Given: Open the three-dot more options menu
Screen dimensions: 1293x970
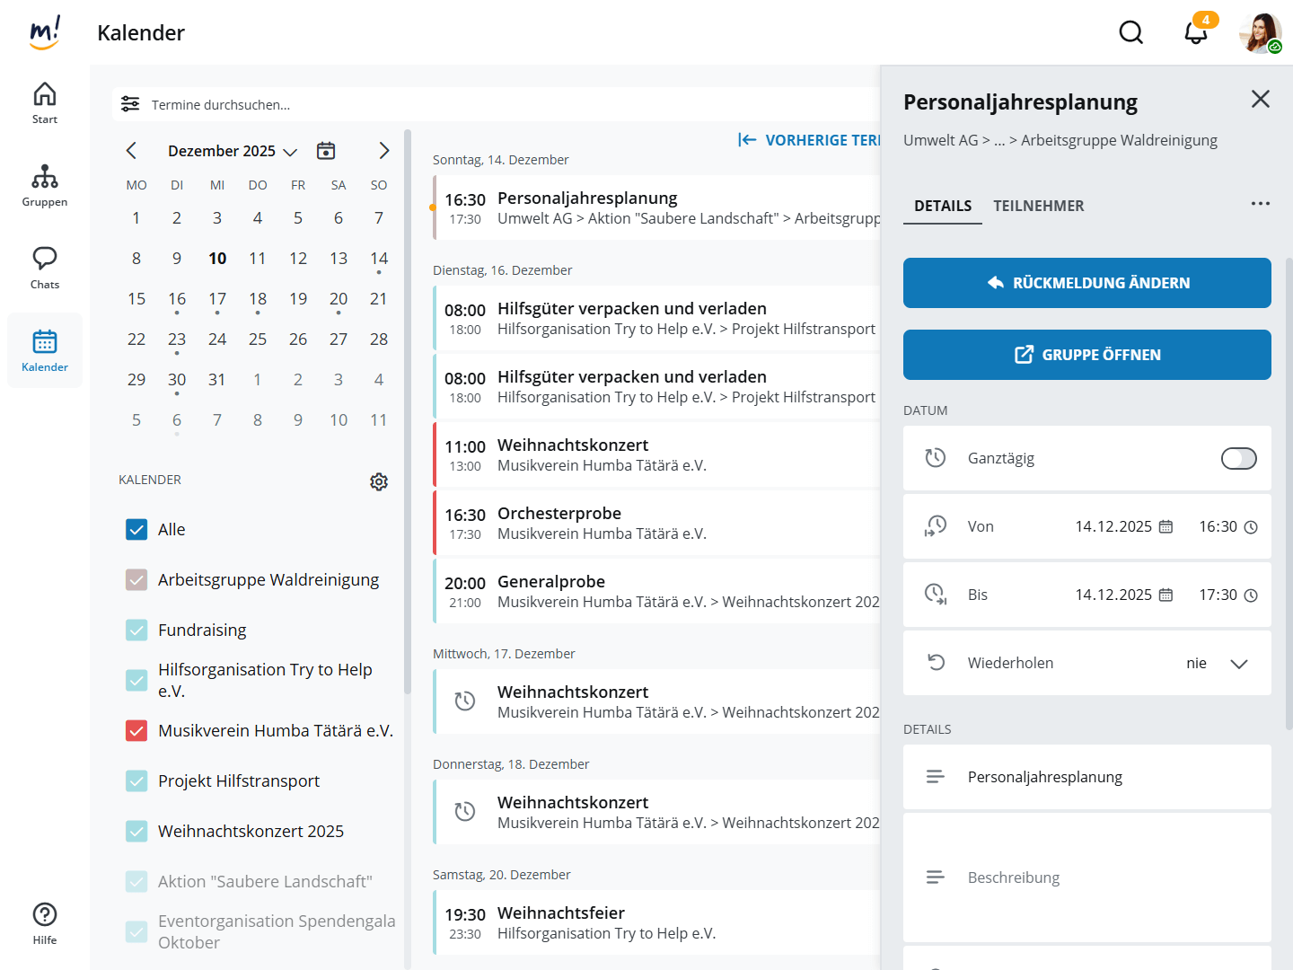Looking at the screenshot, I should 1260,204.
